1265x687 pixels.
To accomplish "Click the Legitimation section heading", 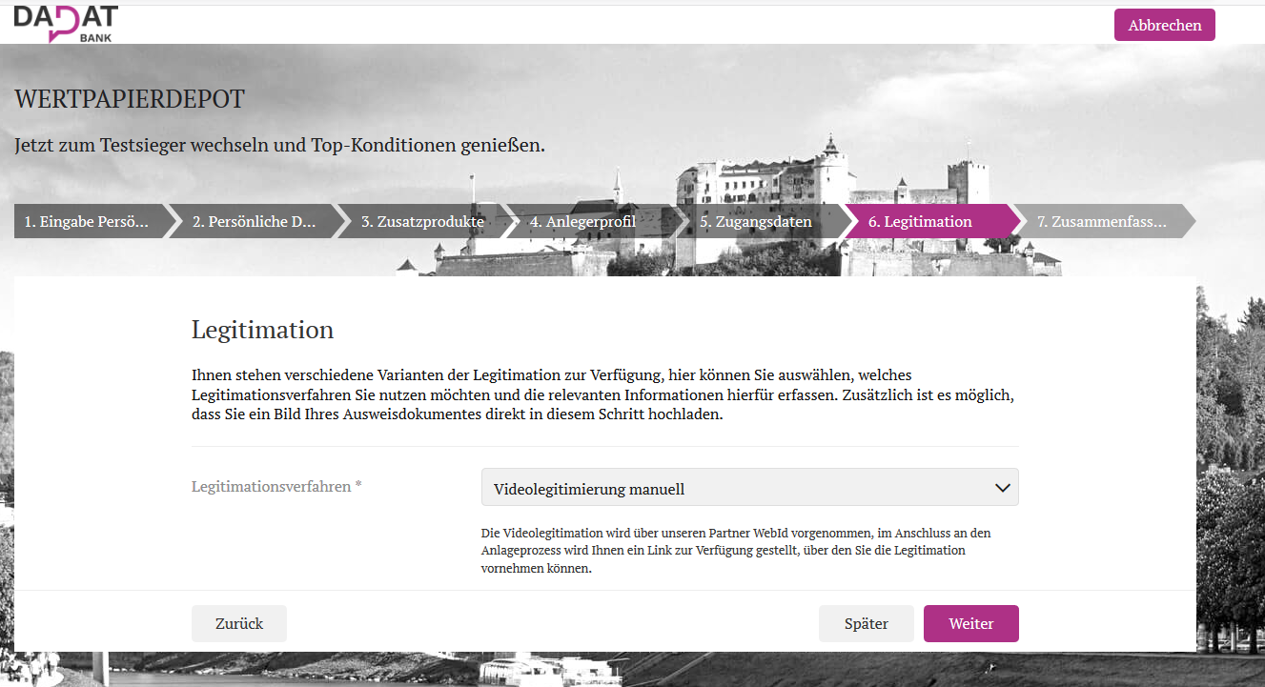I will (x=262, y=330).
